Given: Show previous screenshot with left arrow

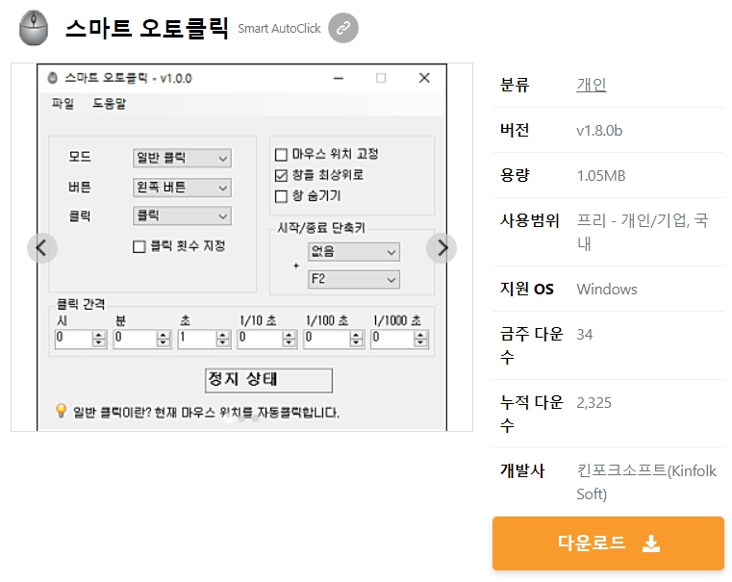Looking at the screenshot, I should pos(42,248).
